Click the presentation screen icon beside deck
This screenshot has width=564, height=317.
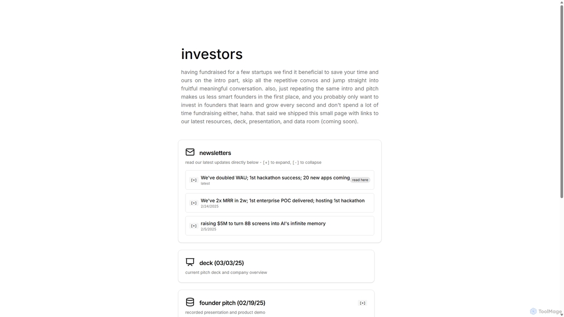click(190, 262)
